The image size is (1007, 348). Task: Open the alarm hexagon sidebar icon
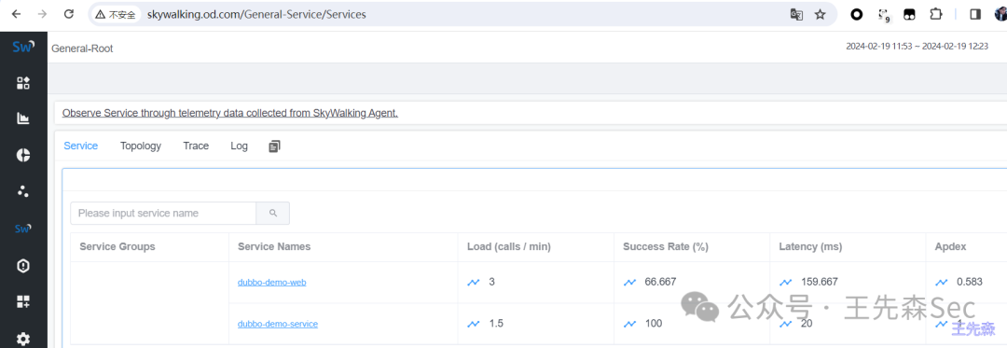[x=23, y=266]
